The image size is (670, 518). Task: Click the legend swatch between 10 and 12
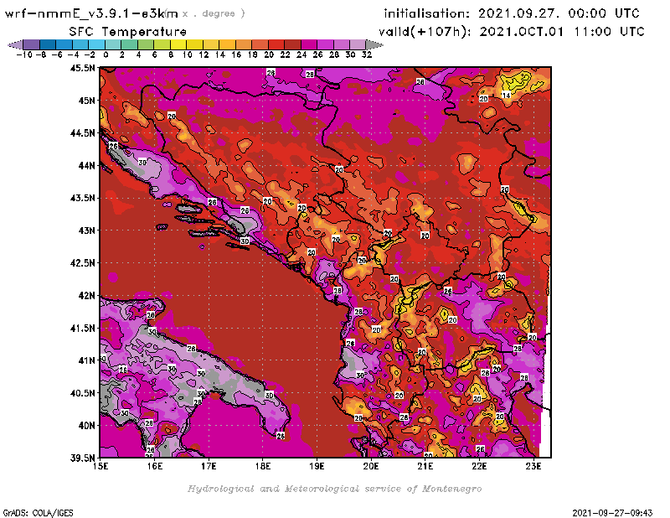coord(194,44)
